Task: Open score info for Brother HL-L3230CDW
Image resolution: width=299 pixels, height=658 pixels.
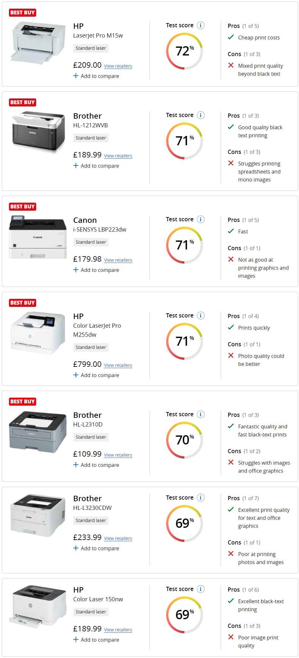Action: 200,498
